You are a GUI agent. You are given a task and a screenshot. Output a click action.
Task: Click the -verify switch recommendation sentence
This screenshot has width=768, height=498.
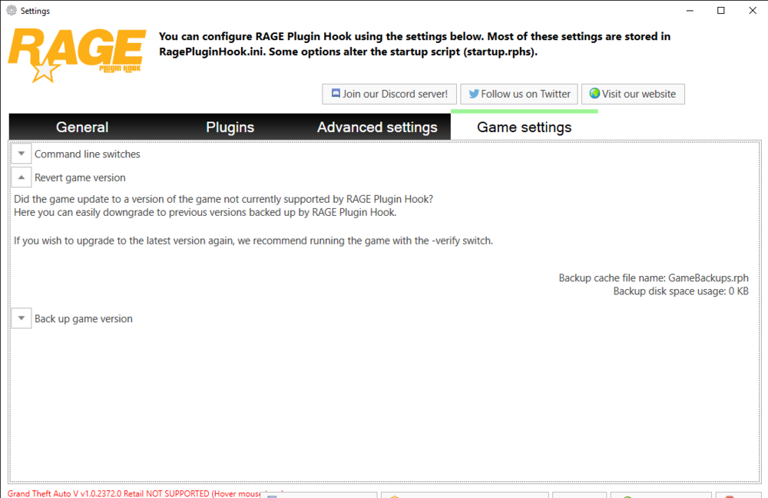(253, 241)
